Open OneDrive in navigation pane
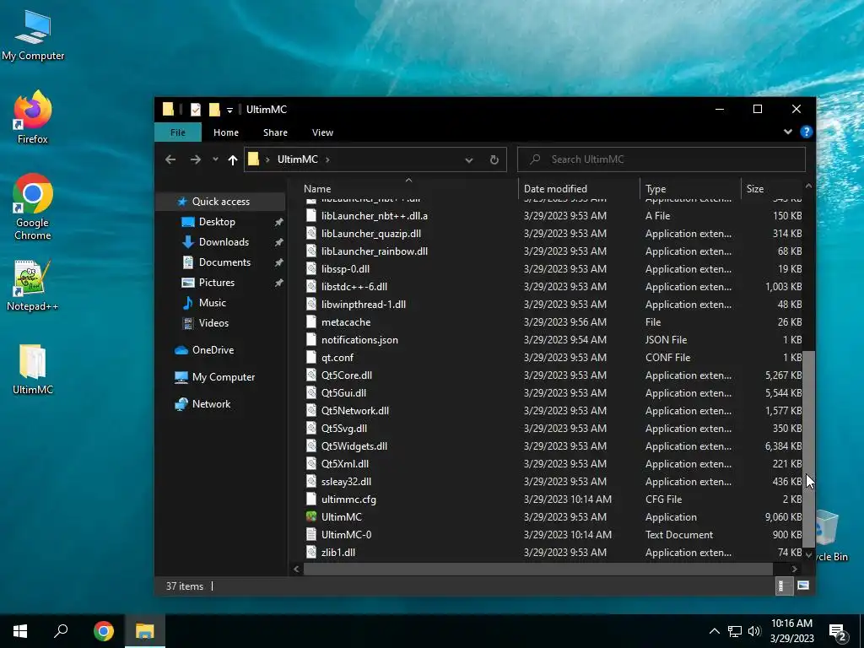 click(x=213, y=350)
